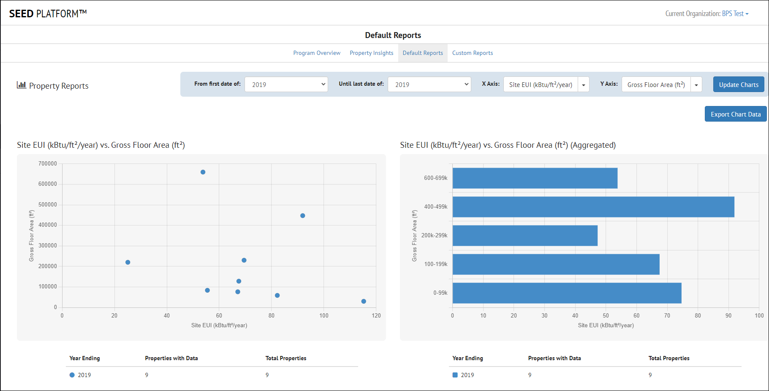Click the blue legend square next to 2019
Screen dimensions: 769x391
pos(454,375)
